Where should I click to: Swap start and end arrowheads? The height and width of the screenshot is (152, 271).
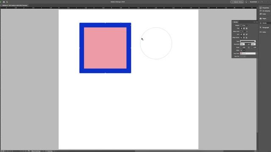pyautogui.click(x=249, y=44)
